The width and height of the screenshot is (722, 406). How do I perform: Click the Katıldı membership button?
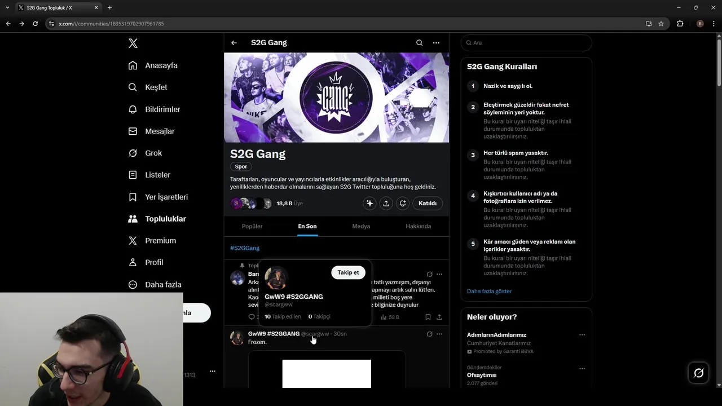pos(428,203)
